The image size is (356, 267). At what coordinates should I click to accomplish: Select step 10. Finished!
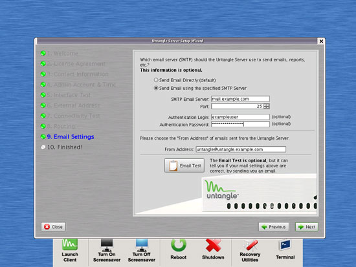click(61, 147)
